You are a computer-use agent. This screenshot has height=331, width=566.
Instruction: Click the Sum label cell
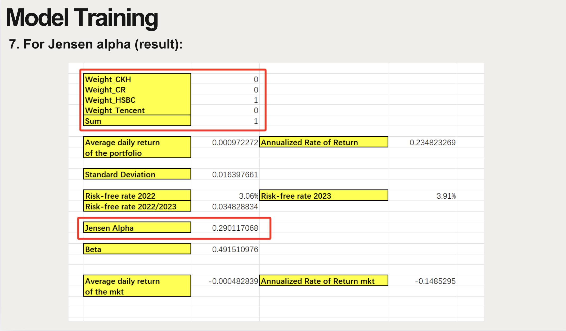click(x=137, y=121)
